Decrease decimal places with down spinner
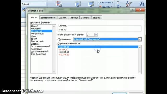Screen dimensions: 167x94 click(x=96, y=36)
